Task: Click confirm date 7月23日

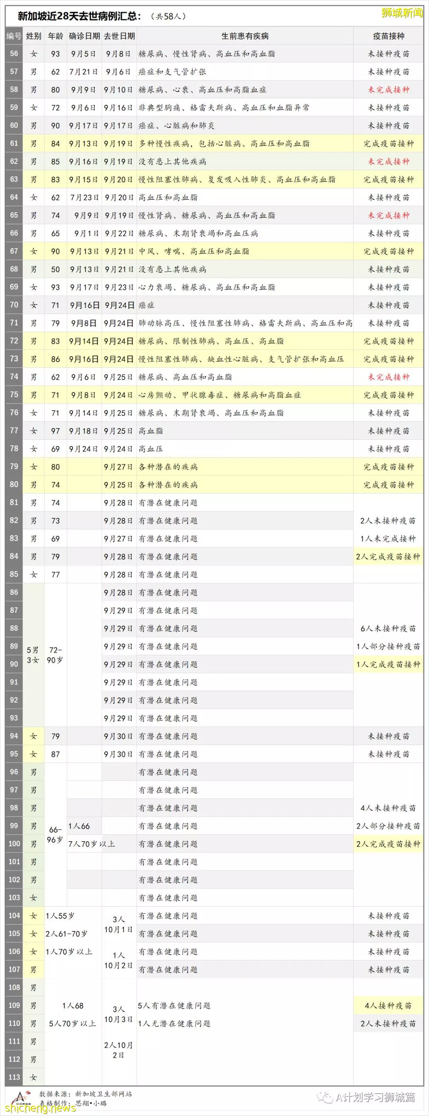Action: point(85,197)
